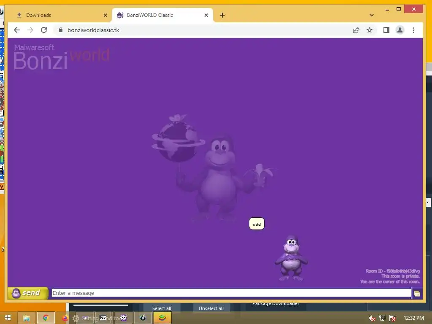Share this page using the share icon
The width and height of the screenshot is (432, 324).
[x=356, y=30]
